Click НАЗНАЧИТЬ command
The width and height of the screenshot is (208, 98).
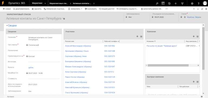pyautogui.click(x=91, y=9)
